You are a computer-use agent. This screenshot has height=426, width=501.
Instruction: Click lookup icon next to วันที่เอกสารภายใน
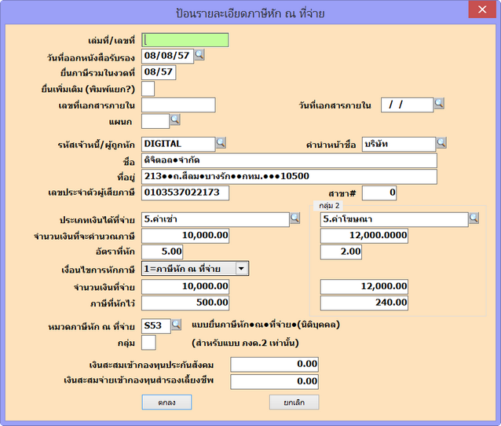coord(439,104)
